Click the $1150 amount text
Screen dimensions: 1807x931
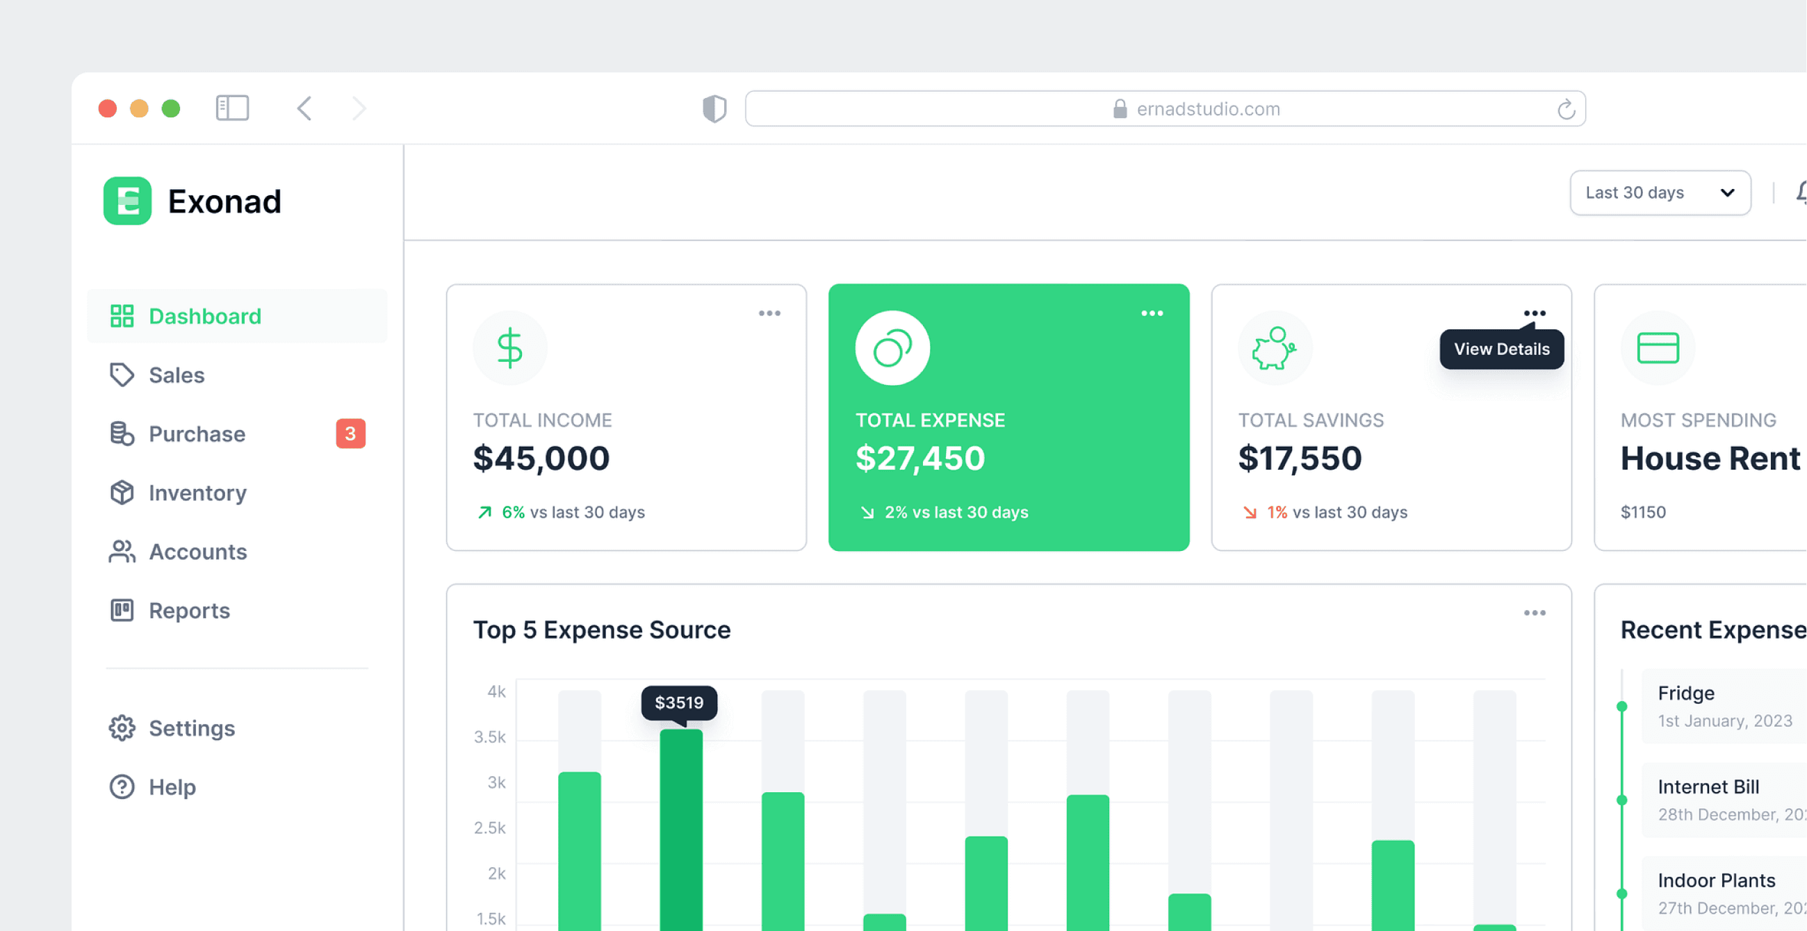click(x=1643, y=513)
